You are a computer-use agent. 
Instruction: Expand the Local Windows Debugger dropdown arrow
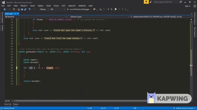coord(90,9)
